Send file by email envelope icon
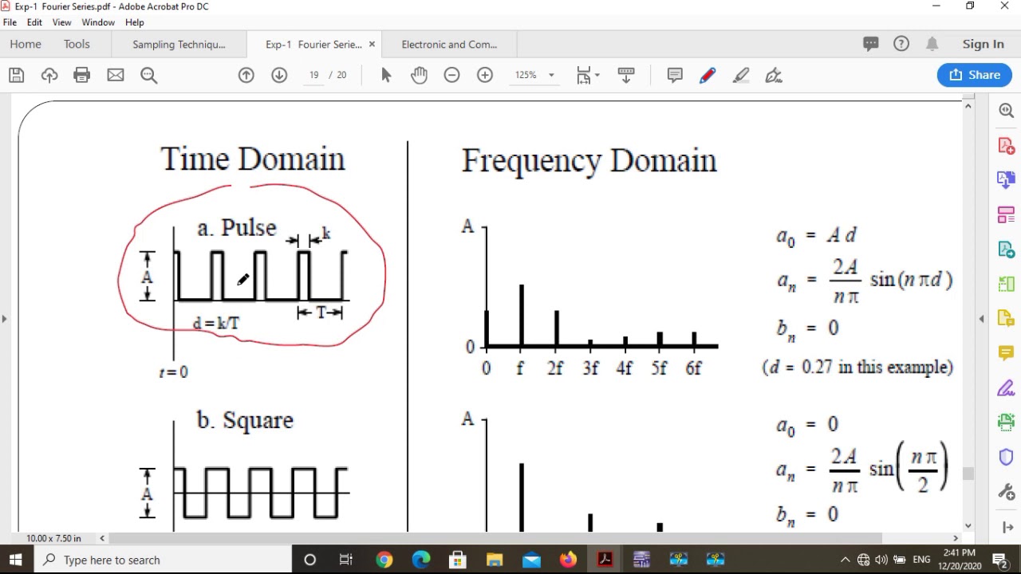Image resolution: width=1021 pixels, height=574 pixels. 116,75
